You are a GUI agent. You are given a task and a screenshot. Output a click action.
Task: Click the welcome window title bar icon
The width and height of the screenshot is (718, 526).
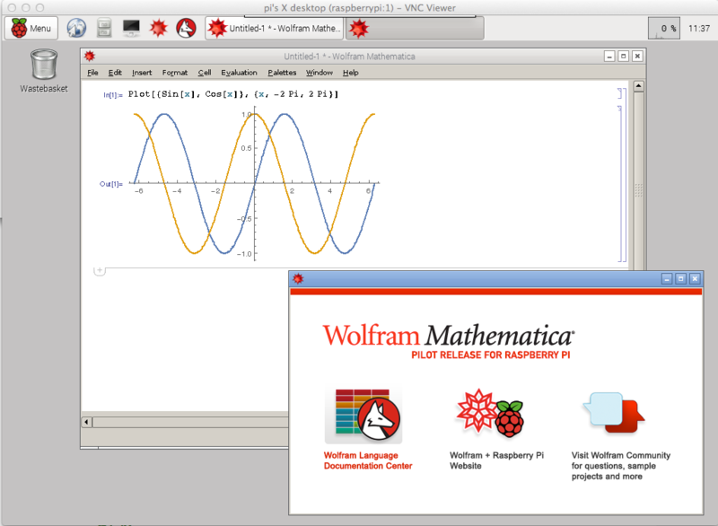click(x=298, y=278)
